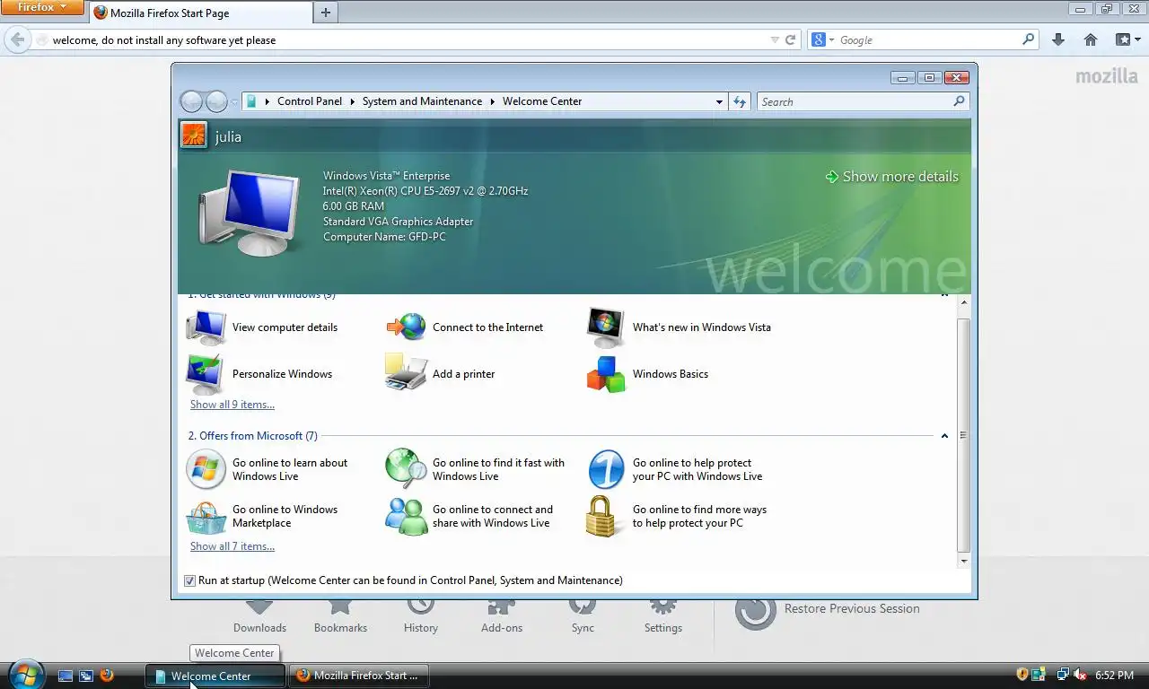Image resolution: width=1149 pixels, height=689 pixels.
Task: Click the Welcome Center scrollbar down arrow
Action: [964, 561]
